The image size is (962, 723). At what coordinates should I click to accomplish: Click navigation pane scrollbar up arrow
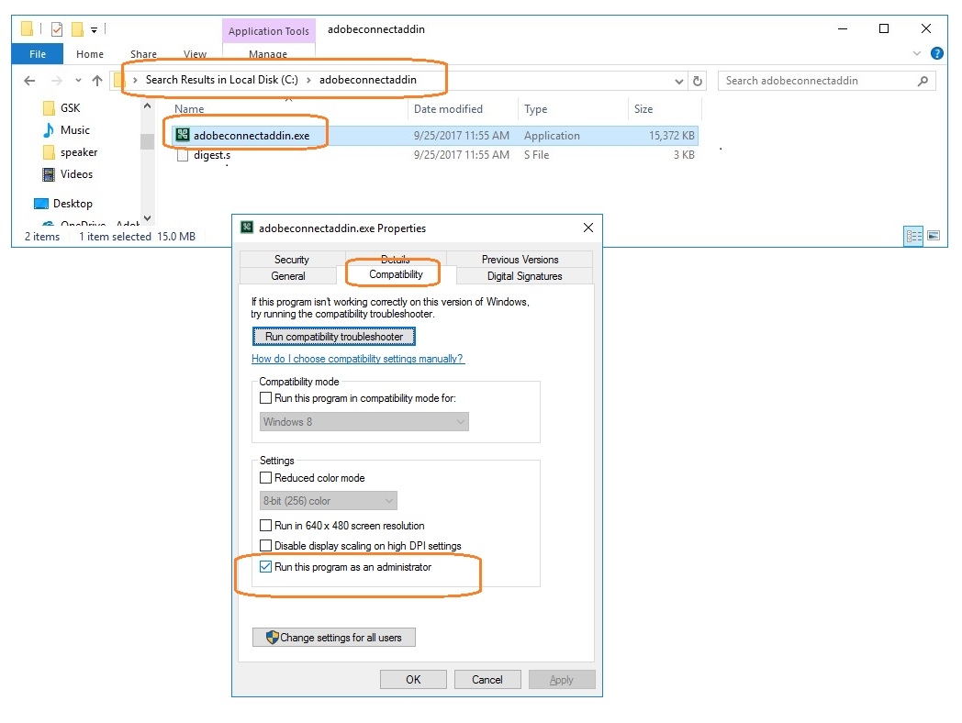pos(147,106)
